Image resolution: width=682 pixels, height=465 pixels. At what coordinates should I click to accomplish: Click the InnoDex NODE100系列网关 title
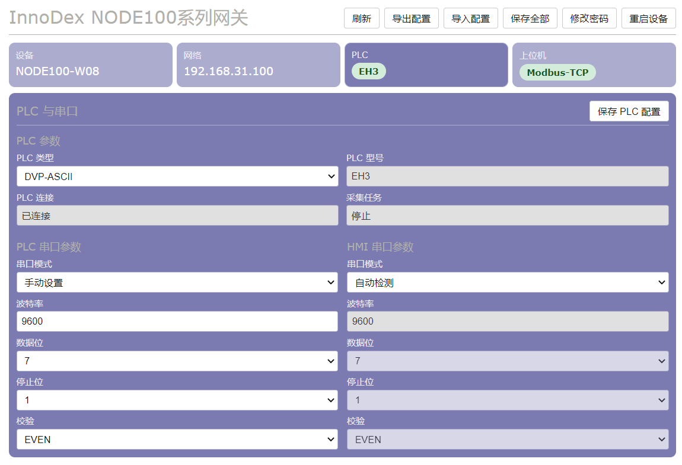[x=128, y=18]
